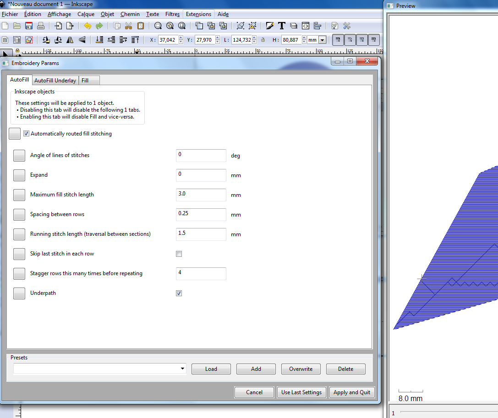Select the Fill and Stroke dialog icon

(270, 26)
